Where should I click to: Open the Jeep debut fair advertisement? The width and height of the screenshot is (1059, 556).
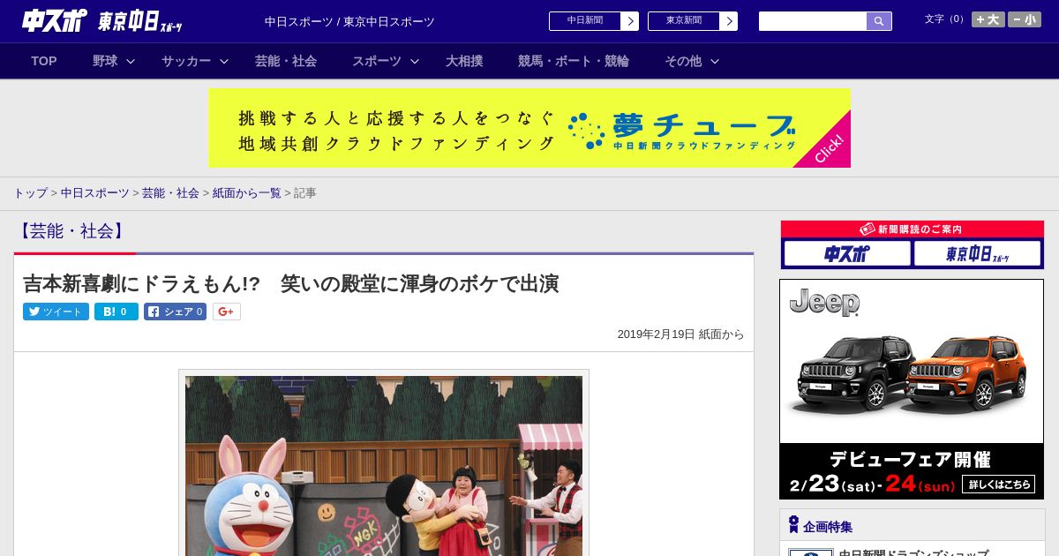(912, 389)
